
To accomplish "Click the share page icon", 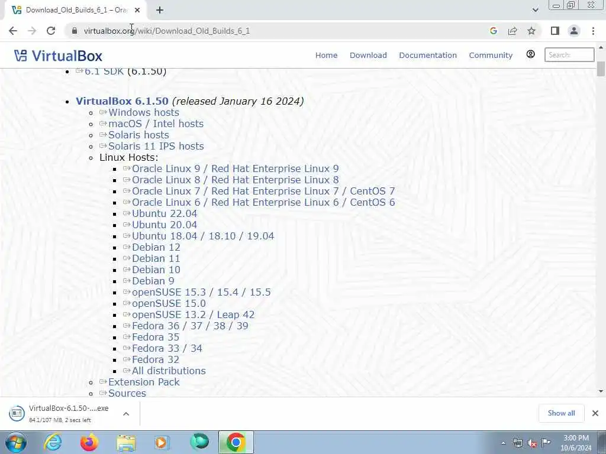I will (512, 31).
